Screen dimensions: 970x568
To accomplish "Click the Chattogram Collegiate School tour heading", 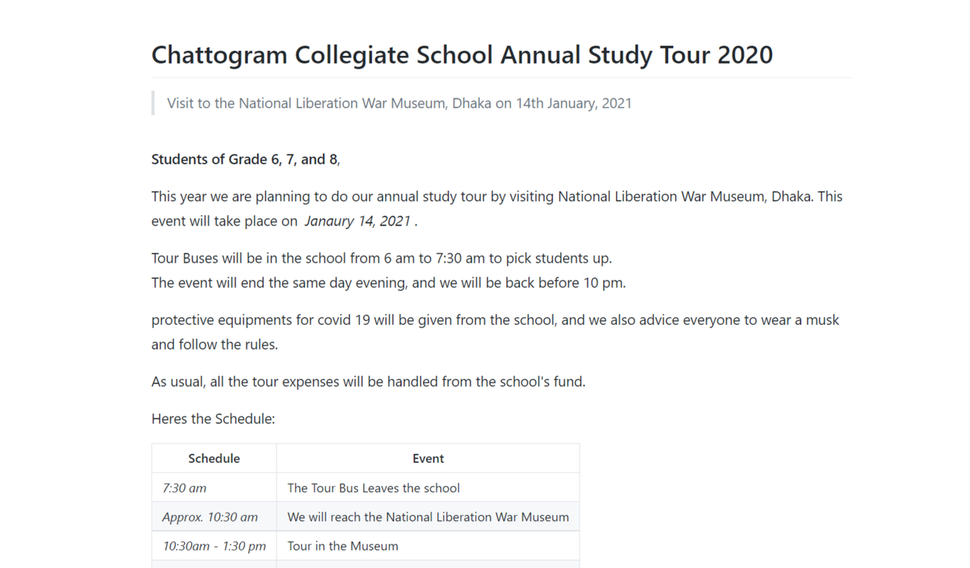I will [x=462, y=55].
